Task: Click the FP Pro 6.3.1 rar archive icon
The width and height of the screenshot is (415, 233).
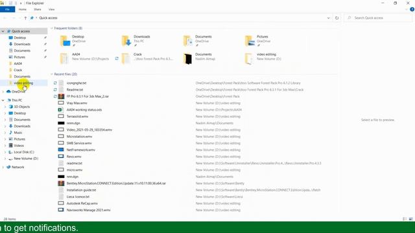Action: (x=61, y=96)
